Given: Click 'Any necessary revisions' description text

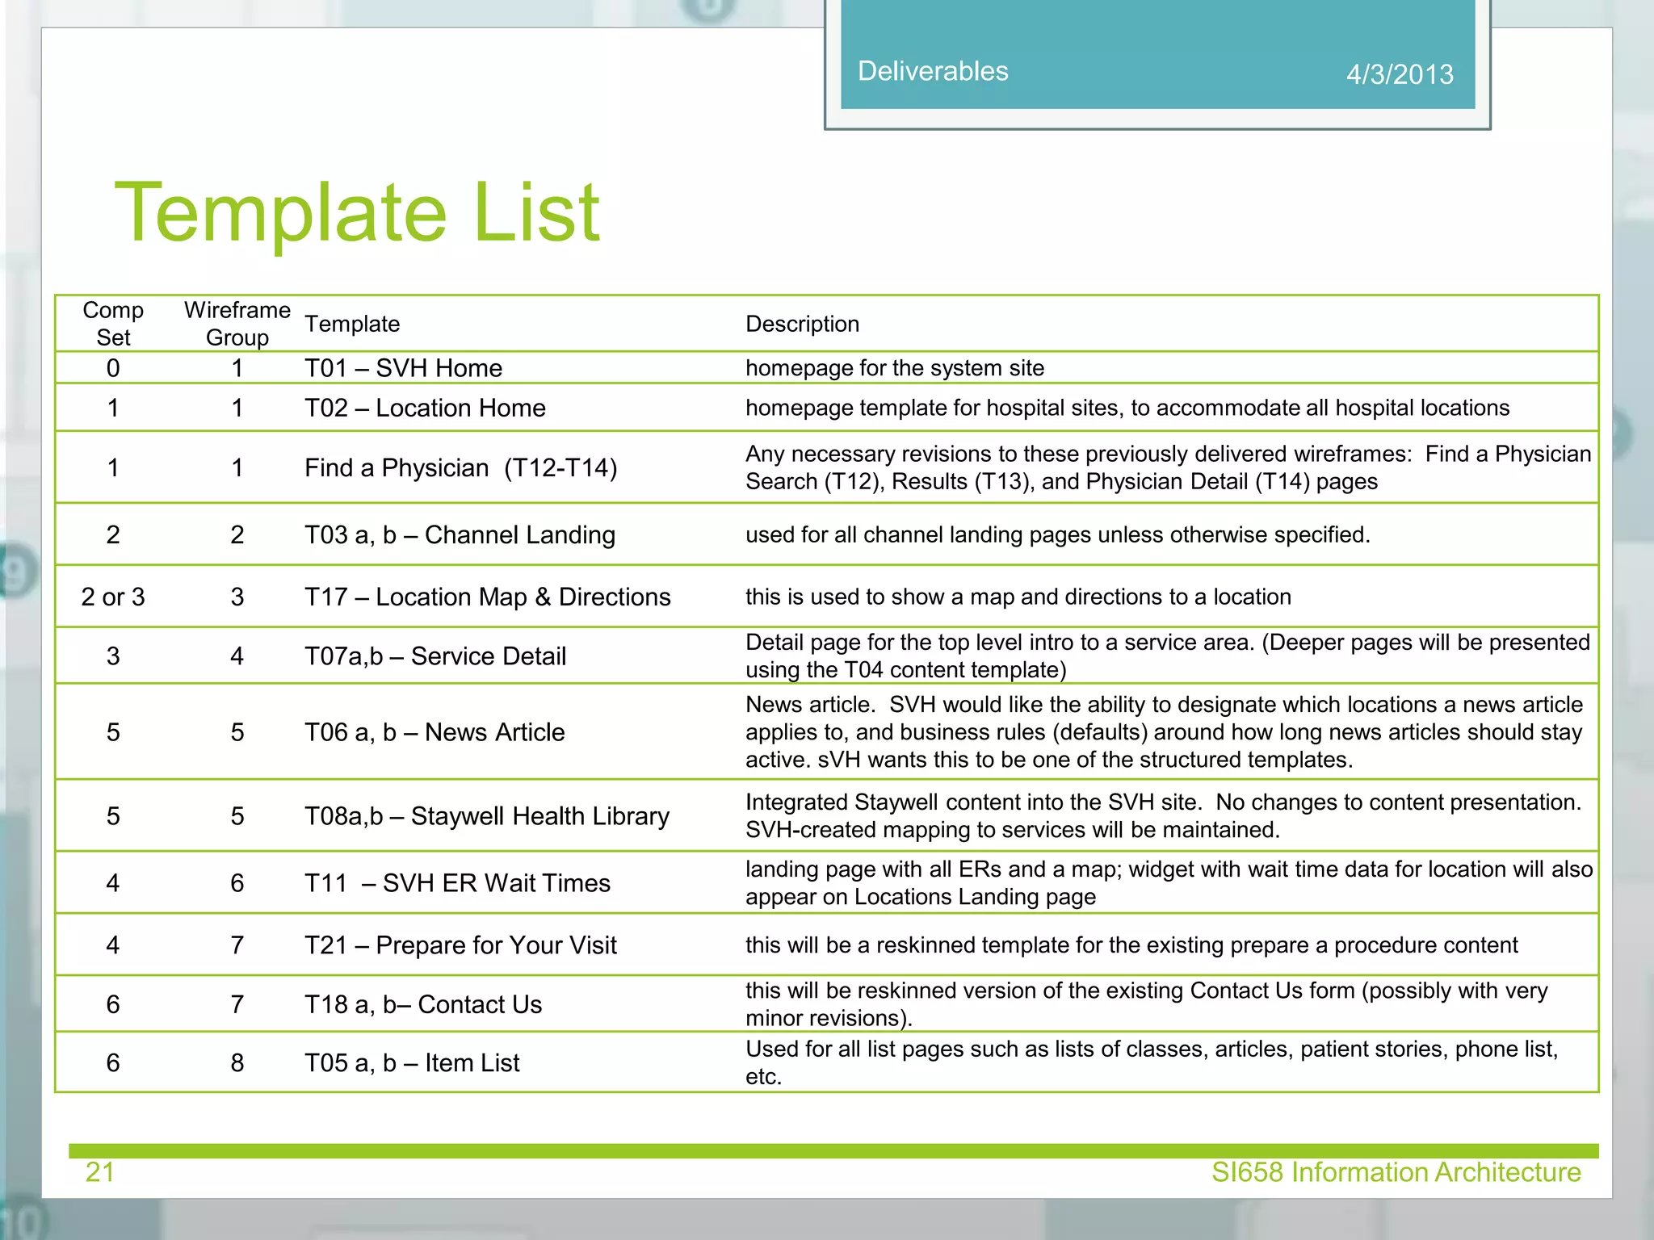Looking at the screenshot, I should click(x=1169, y=467).
